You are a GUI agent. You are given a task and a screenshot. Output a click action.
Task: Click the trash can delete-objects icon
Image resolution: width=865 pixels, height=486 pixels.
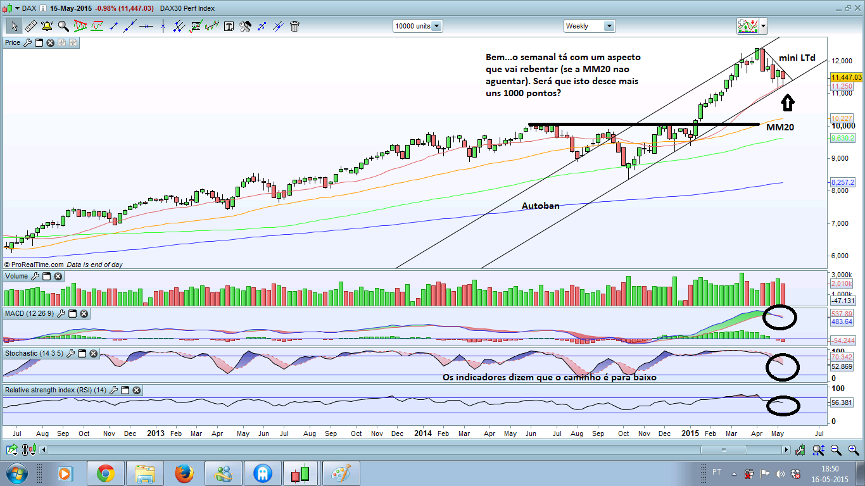294,26
